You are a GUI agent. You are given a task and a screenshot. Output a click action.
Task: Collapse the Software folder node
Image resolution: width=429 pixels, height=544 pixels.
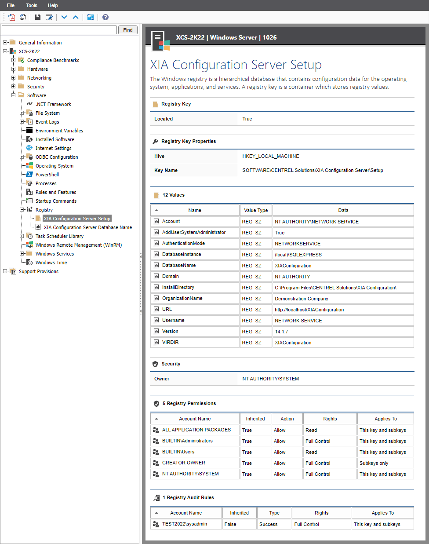pos(14,95)
